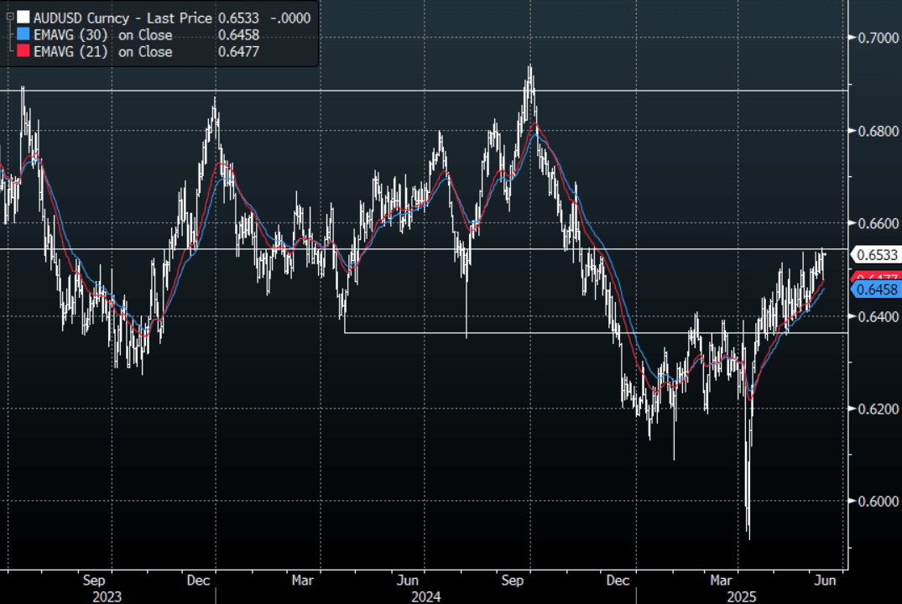Click the red EMA price tag on axis

coord(876,277)
